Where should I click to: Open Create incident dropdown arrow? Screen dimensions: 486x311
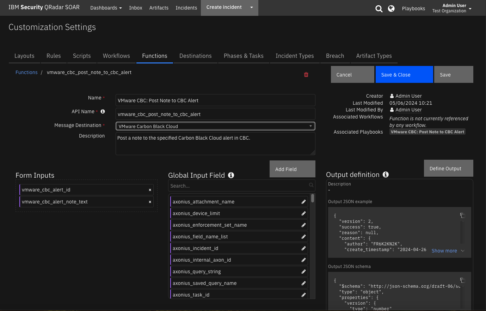click(252, 7)
